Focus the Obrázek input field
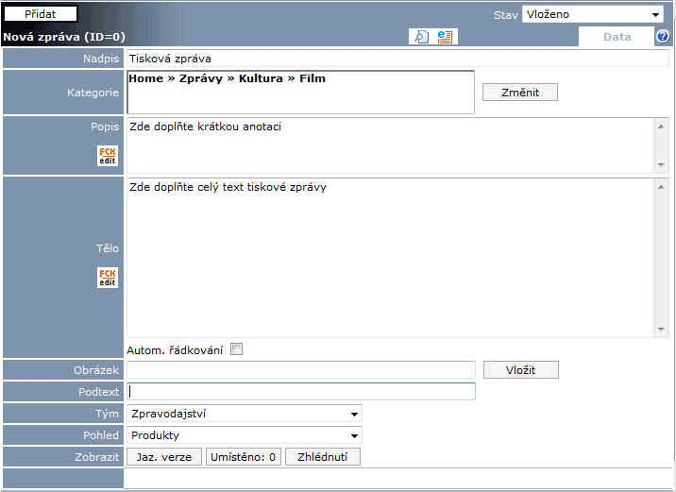The width and height of the screenshot is (676, 492). [301, 370]
